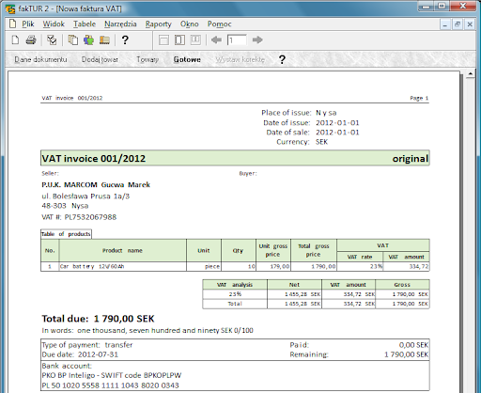Click the fakTUR app icon in title bar
The image size is (481, 393).
pos(10,8)
